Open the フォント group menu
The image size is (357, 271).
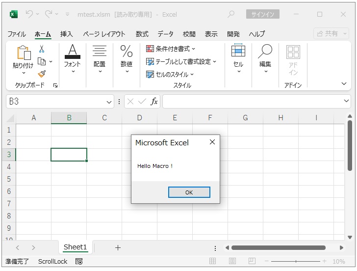[x=73, y=58]
